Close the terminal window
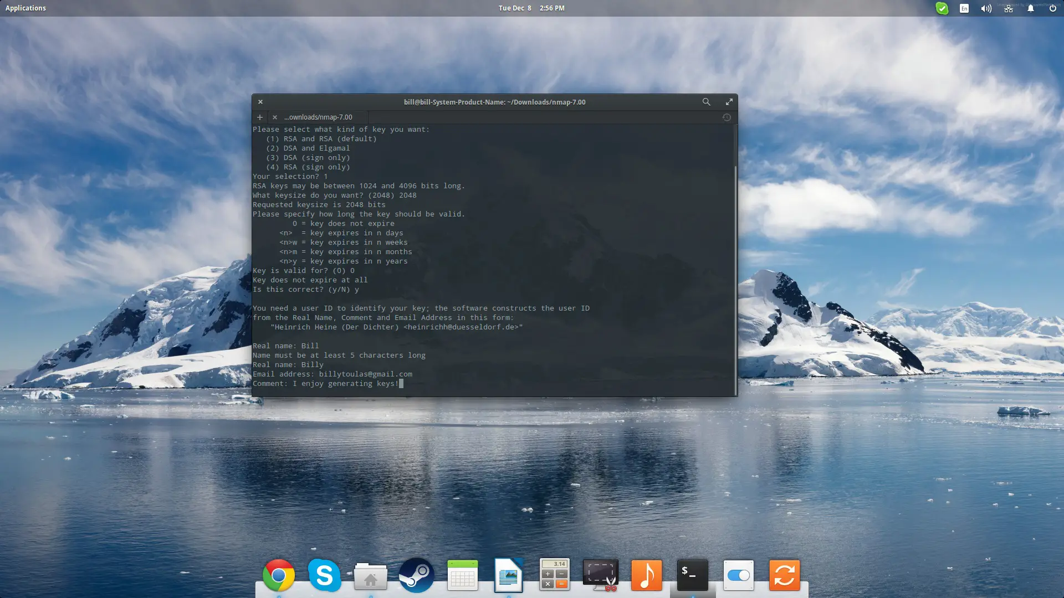Viewport: 1064px width, 598px height. click(260, 102)
